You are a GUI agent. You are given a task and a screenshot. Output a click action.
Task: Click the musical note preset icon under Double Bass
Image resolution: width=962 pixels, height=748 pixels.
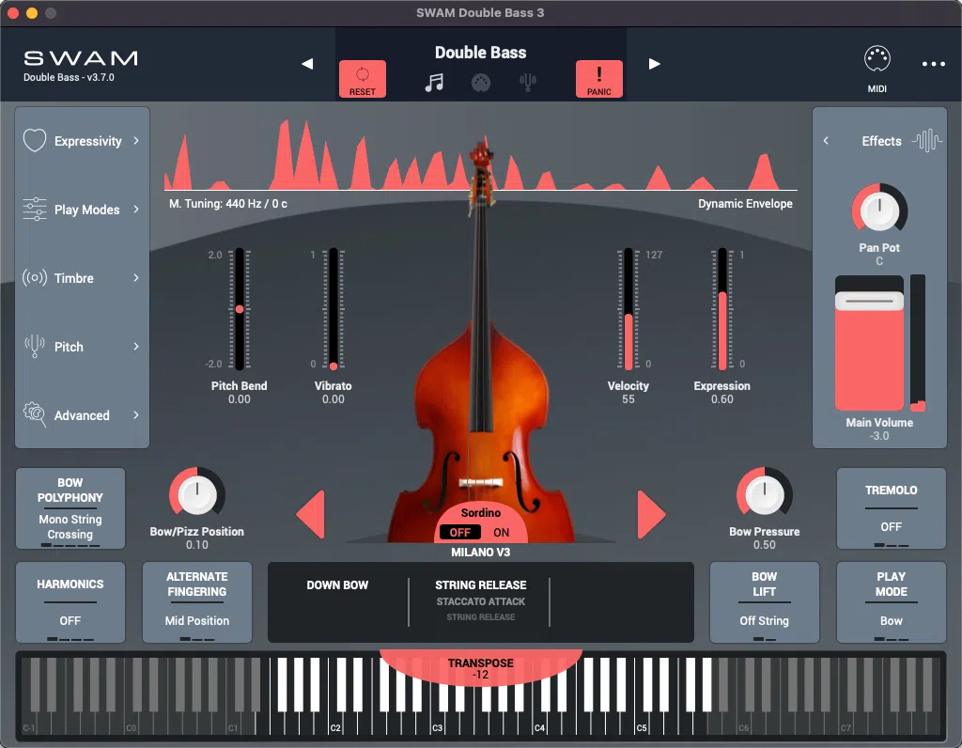[435, 82]
